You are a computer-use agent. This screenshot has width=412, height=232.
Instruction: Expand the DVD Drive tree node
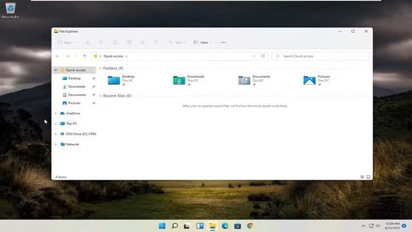(x=55, y=134)
